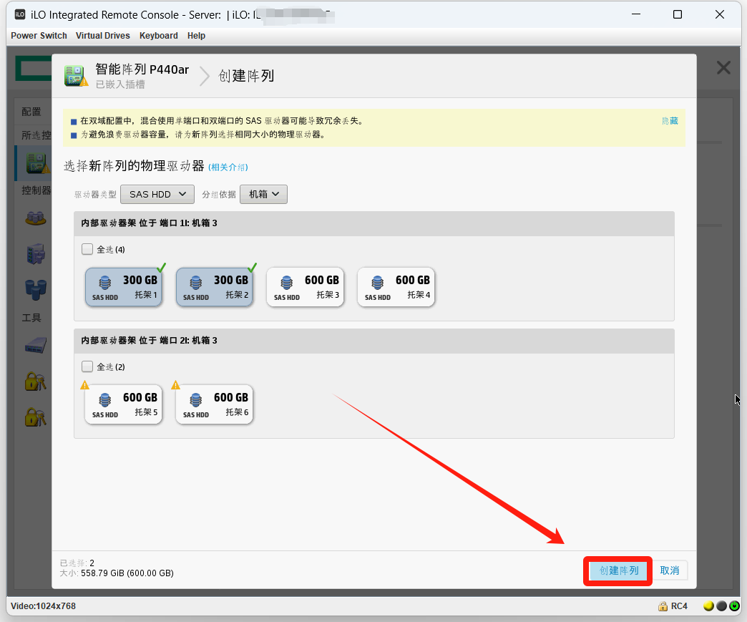This screenshot has height=622, width=747.
Task: Deselect the 300 GB drive in bay 2
Action: point(215,287)
